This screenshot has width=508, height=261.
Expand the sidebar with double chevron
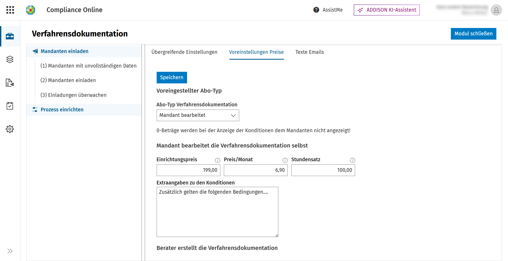[x=10, y=251]
